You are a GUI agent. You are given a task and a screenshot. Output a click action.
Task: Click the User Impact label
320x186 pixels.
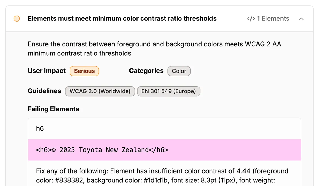click(47, 71)
